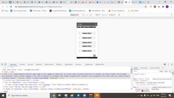Toggle the :hov element state panel
Image resolution: width=174 pixels, height=98 pixels.
pyautogui.click(x=161, y=71)
